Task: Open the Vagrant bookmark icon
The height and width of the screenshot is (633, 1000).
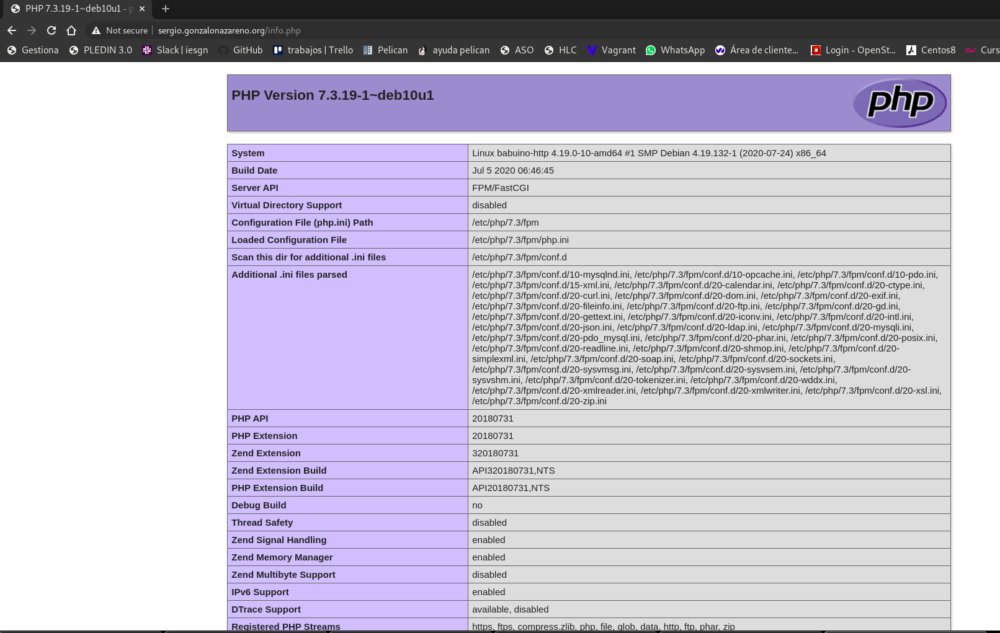Action: (592, 50)
